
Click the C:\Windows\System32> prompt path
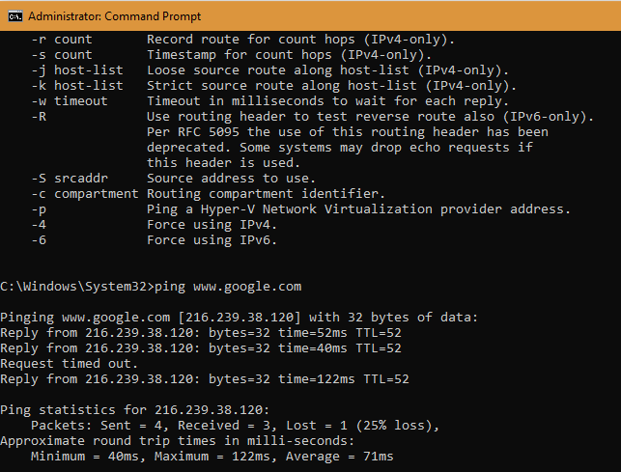pos(77,287)
